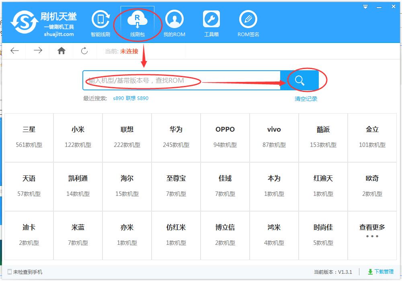
Task: Collapse the window using the title bar arrow
Action: (x=365, y=6)
